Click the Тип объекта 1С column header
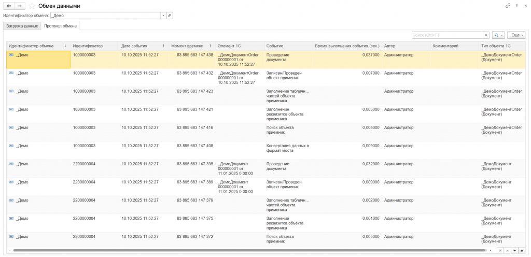The width and height of the screenshot is (531, 257). 502,46
